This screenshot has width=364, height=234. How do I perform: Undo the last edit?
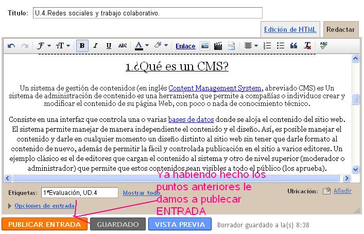[x=11, y=46]
